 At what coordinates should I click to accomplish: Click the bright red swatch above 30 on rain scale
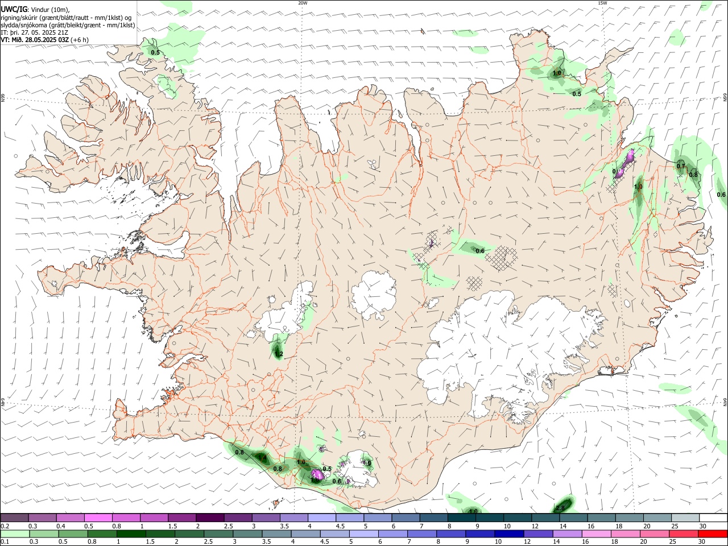(x=713, y=533)
